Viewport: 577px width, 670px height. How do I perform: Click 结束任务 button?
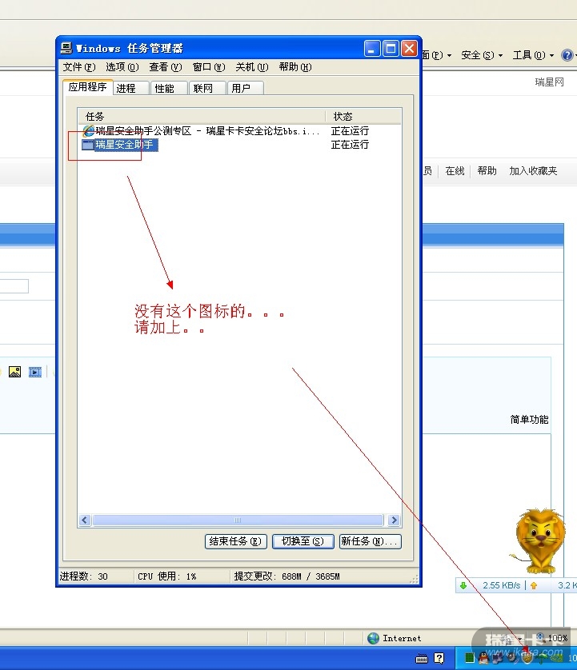click(235, 541)
